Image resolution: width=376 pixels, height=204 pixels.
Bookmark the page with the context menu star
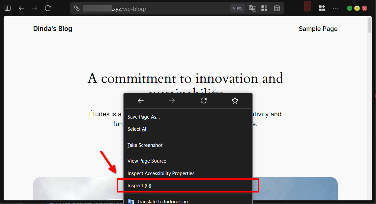point(235,101)
